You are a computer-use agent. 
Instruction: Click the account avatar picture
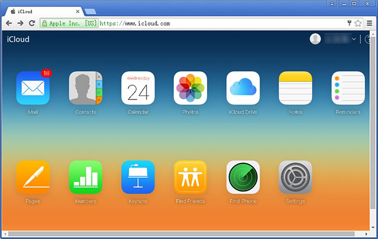(315, 39)
